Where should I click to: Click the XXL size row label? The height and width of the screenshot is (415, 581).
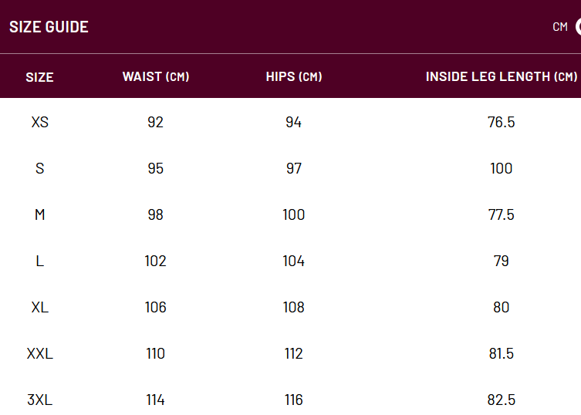(39, 353)
